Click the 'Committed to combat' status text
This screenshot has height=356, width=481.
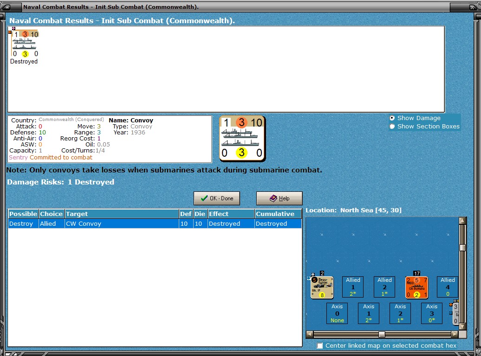61,158
